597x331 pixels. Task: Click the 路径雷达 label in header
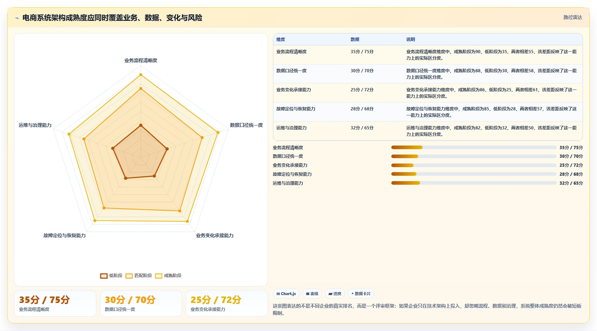(x=573, y=17)
